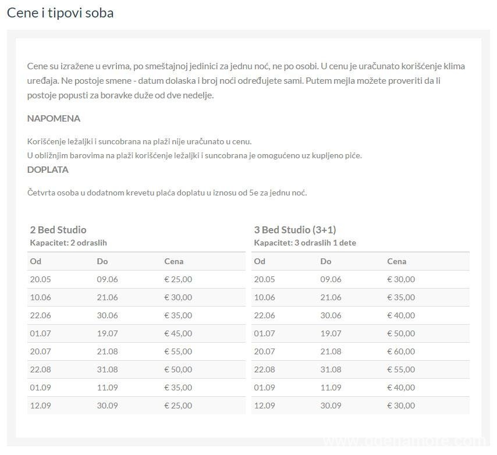Image resolution: width=497 pixels, height=455 pixels.
Task: Click the Do column header in 2 Bed Studio table
Action: pyautogui.click(x=102, y=261)
